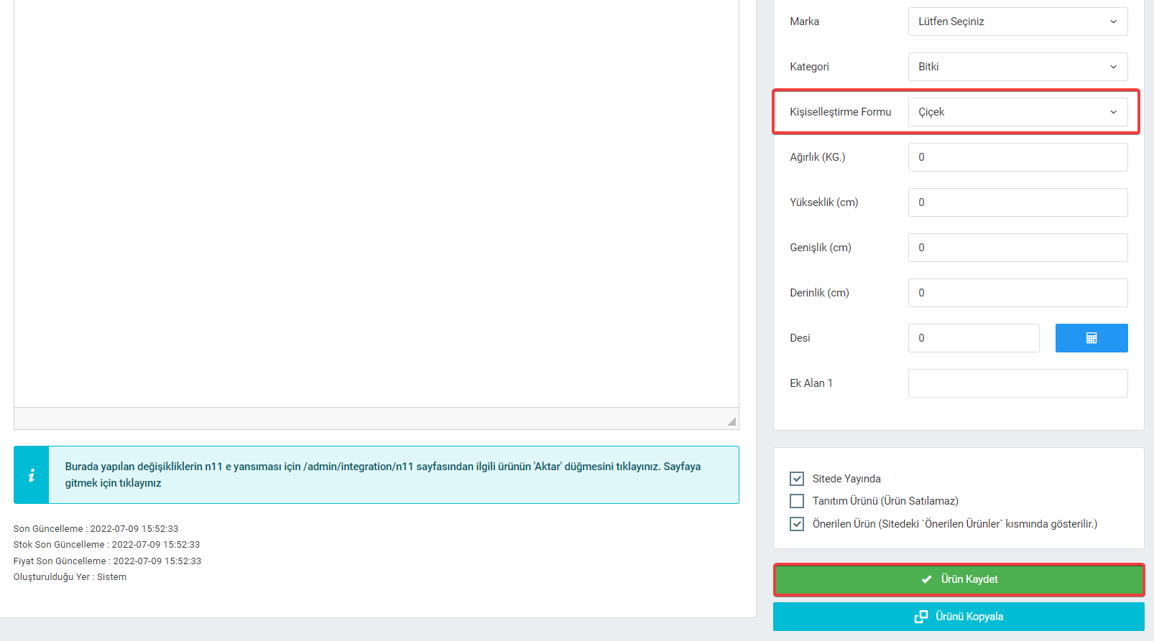The width and height of the screenshot is (1154, 641).
Task: Click the Son Güncelleme timestamp text
Action: 96,529
